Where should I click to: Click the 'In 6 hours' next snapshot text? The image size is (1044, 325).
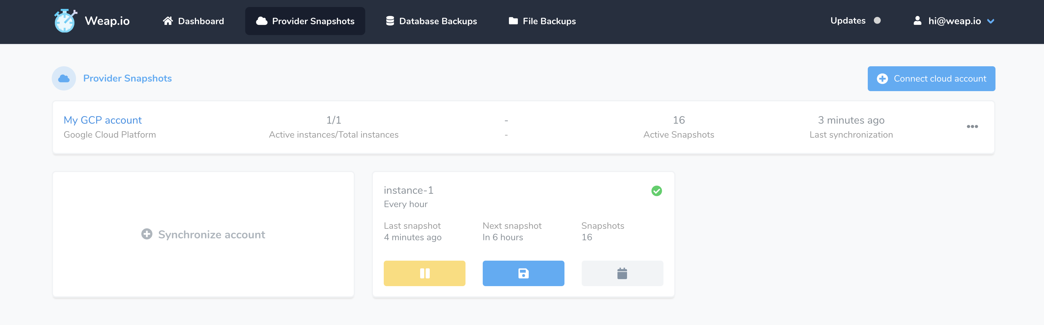pos(503,237)
